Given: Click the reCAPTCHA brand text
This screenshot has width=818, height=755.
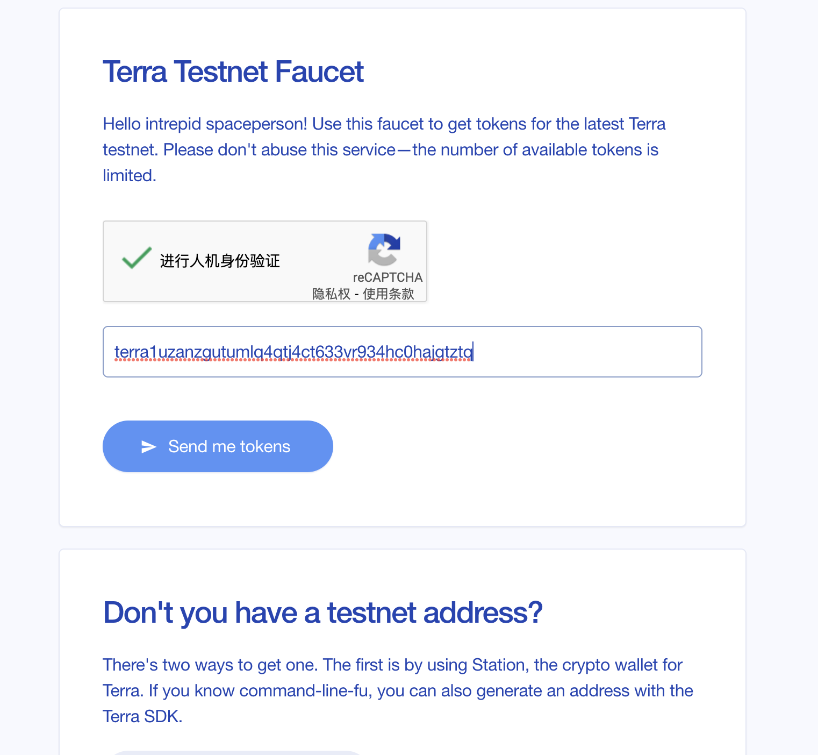Looking at the screenshot, I should 388,277.
